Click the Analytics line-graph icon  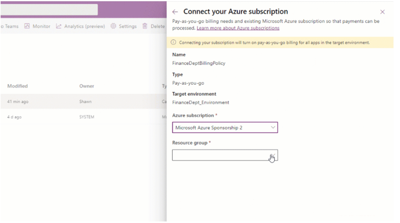(x=59, y=26)
